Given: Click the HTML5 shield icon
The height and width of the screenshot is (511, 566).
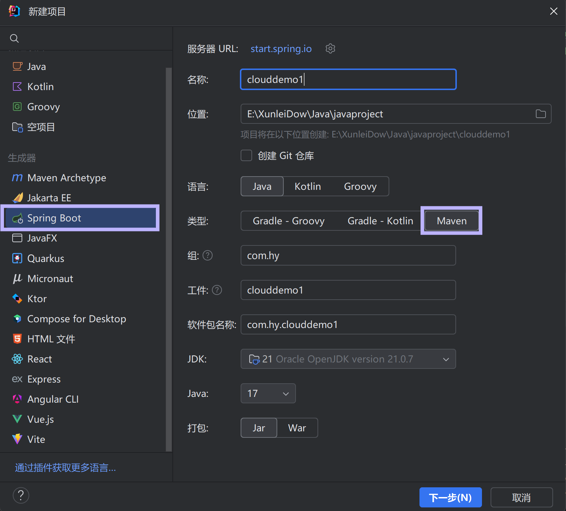Looking at the screenshot, I should point(17,339).
